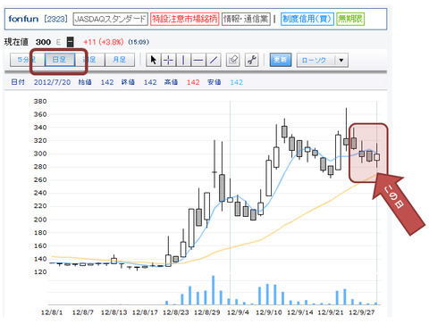Click the 無期限 green label
The image size is (429, 332).
350,19
